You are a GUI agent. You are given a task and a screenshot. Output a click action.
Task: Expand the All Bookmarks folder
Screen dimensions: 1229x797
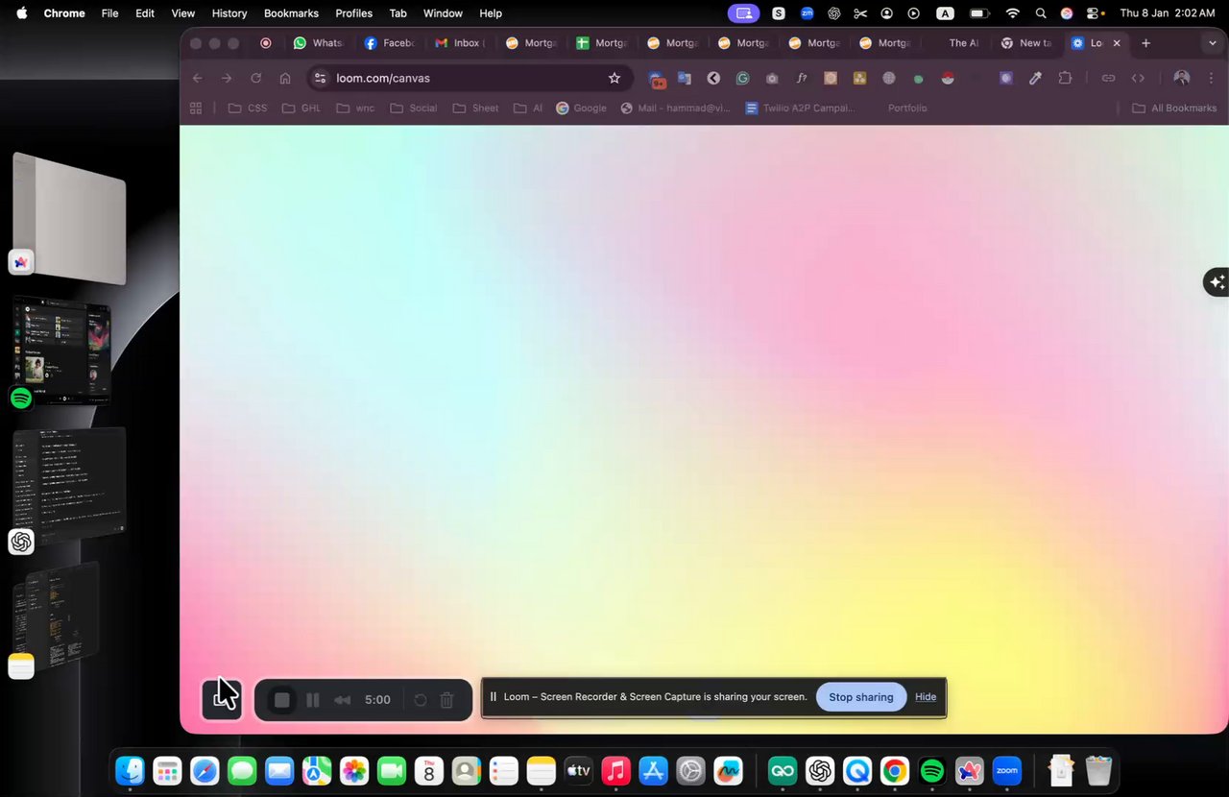(x=1174, y=109)
